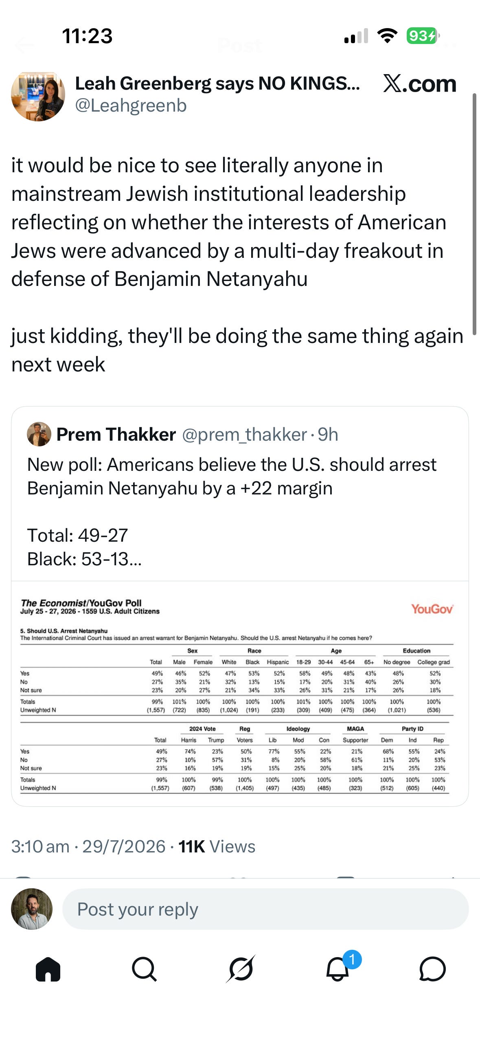This screenshot has width=480, height=1041.
Task: Focus the 'Post your reply' field
Action: (265, 909)
